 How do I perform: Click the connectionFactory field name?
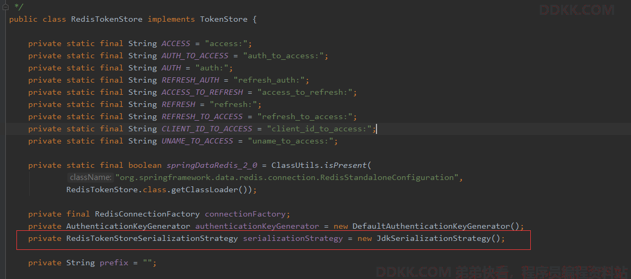click(245, 214)
